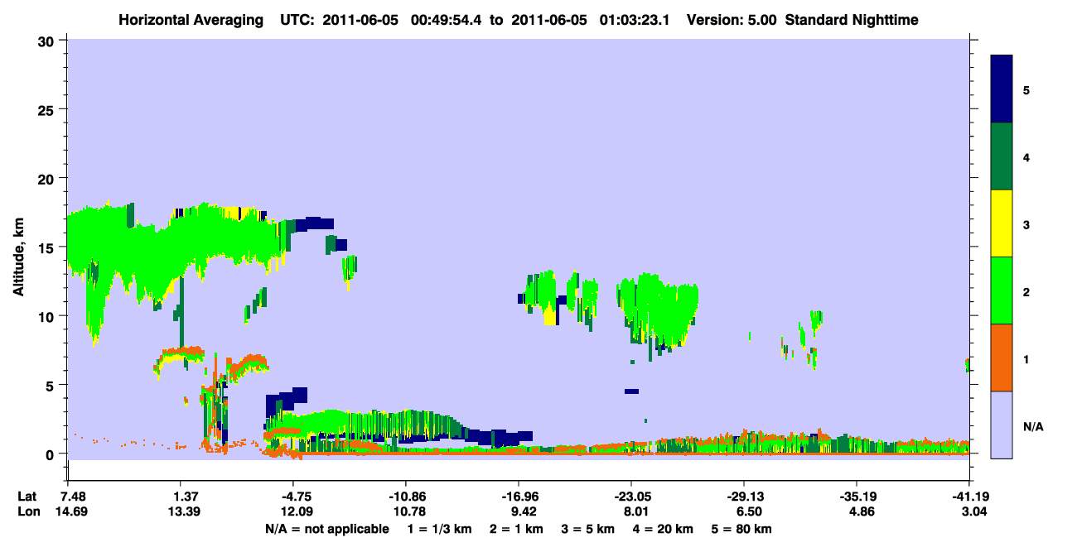The height and width of the screenshot is (552, 1077).
Task: Click the latitude value '-10.86'
Action: (407, 497)
